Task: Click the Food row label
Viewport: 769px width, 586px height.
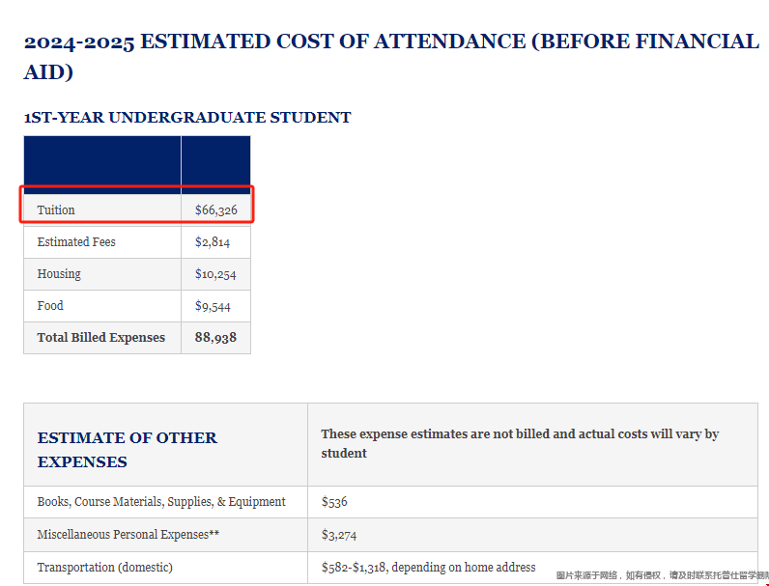Action: point(50,306)
